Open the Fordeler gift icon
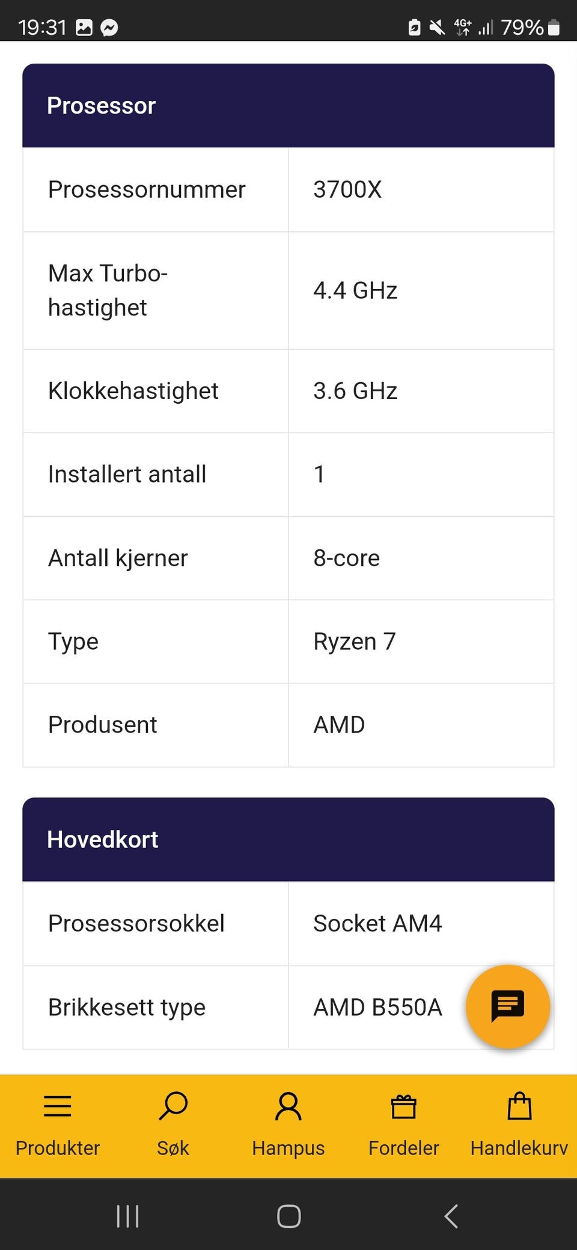Screen dimensions: 577x1250 click(403, 1106)
